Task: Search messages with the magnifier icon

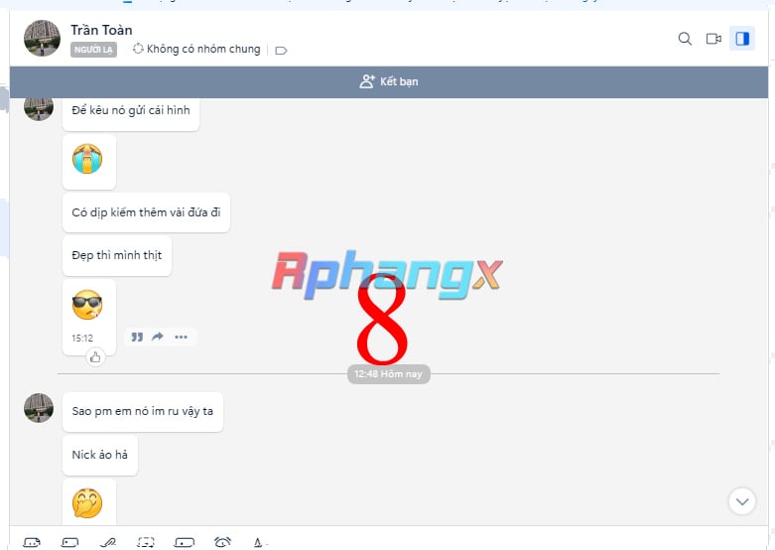Action: click(x=685, y=39)
